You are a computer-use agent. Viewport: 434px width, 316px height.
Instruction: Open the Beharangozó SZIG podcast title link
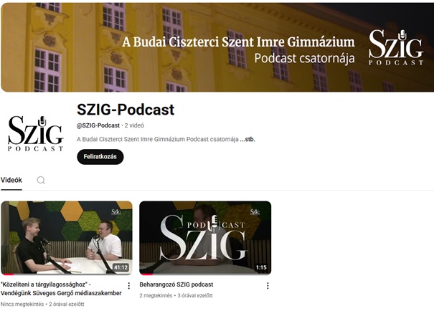[x=176, y=284]
